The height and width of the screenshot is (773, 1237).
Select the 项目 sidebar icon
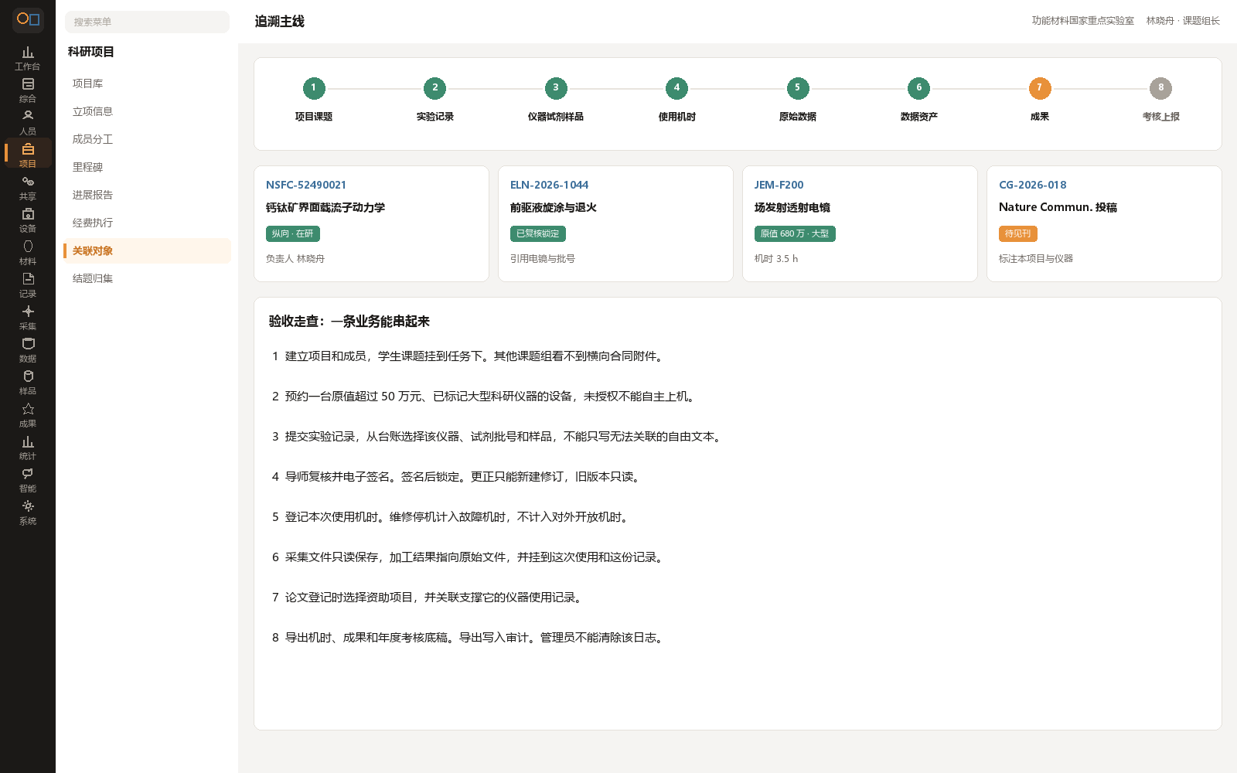point(28,154)
